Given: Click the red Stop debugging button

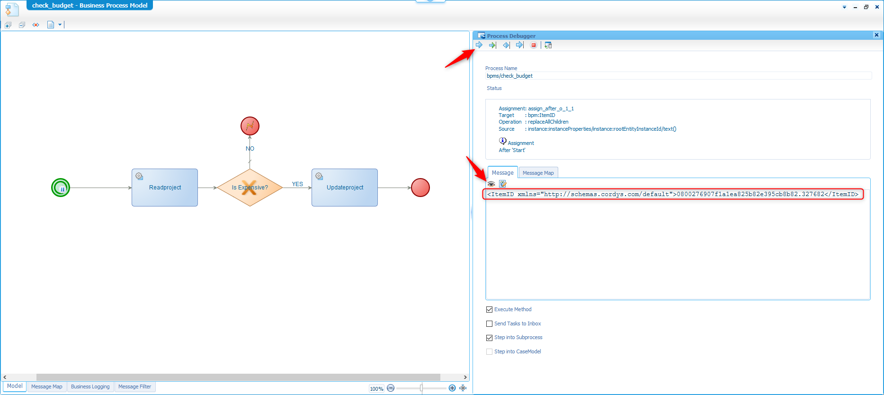Looking at the screenshot, I should tap(534, 45).
